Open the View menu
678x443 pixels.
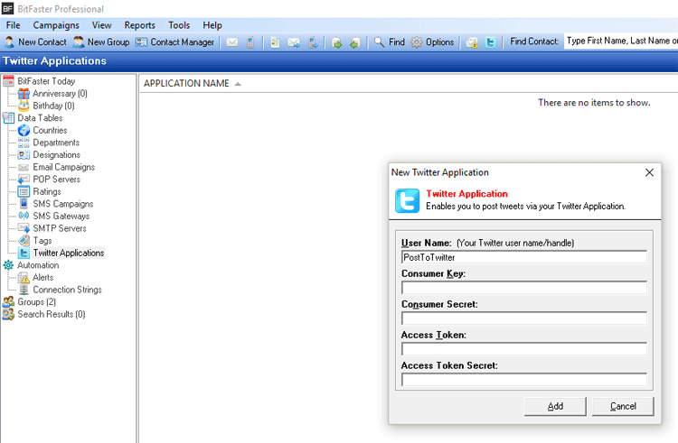pyautogui.click(x=101, y=25)
